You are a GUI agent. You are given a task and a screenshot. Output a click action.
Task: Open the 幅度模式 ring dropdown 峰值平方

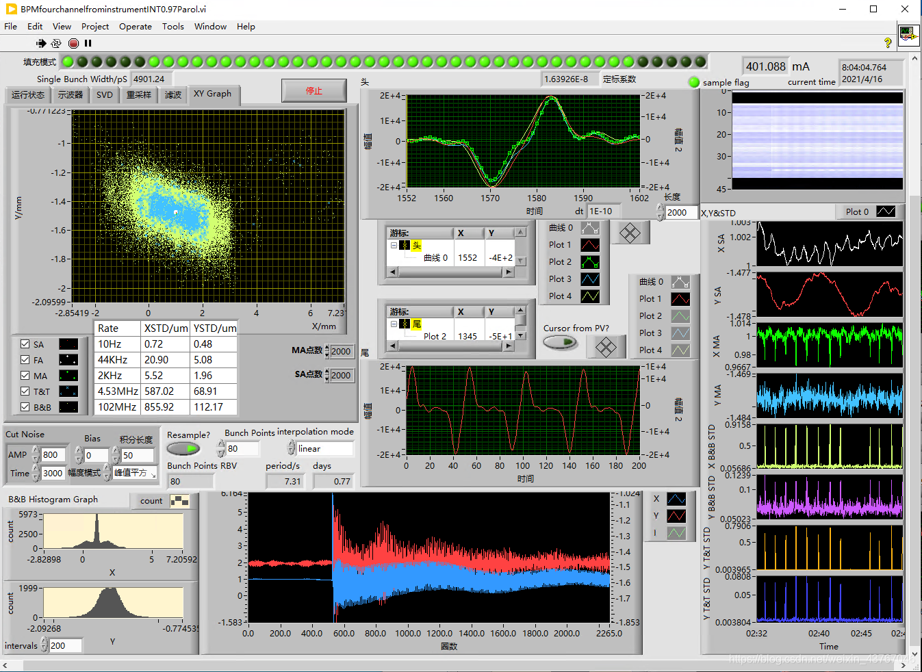coord(136,473)
